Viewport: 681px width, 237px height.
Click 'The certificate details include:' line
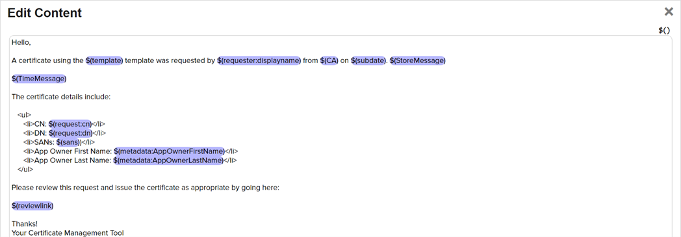pyautogui.click(x=61, y=97)
